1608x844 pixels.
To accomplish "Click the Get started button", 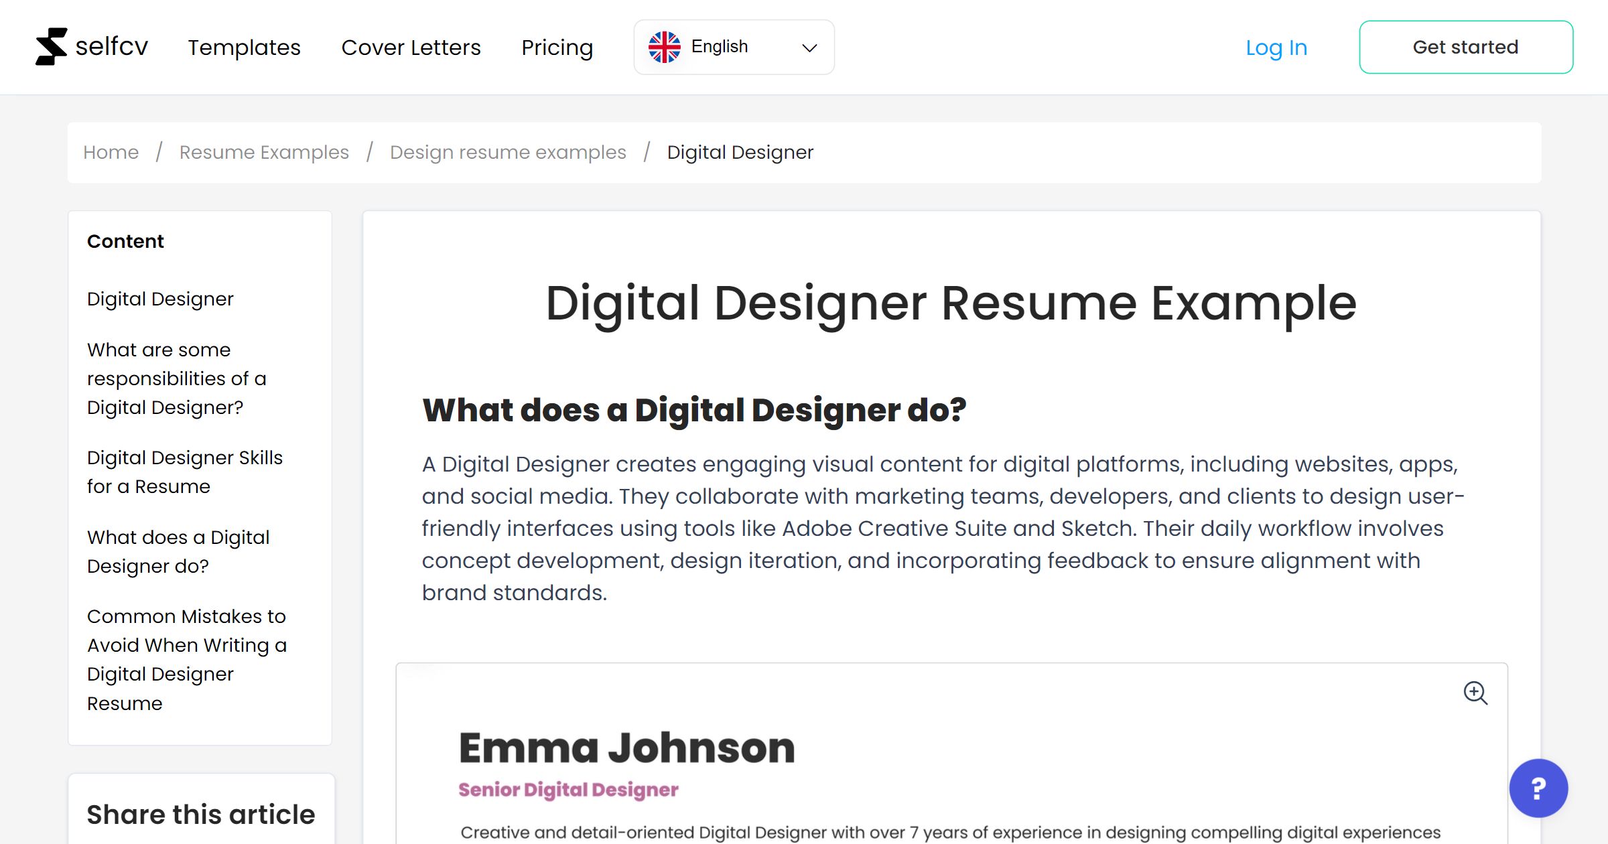I will point(1466,47).
